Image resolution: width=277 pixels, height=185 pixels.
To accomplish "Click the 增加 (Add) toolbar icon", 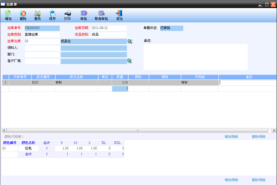I will (8, 15).
